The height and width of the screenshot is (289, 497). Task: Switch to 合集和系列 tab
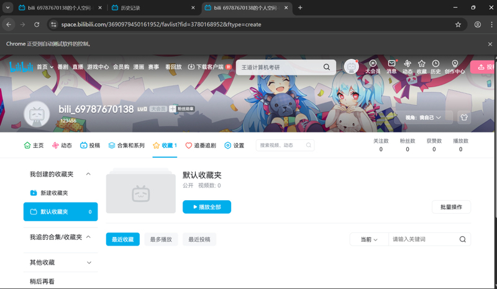click(x=126, y=145)
